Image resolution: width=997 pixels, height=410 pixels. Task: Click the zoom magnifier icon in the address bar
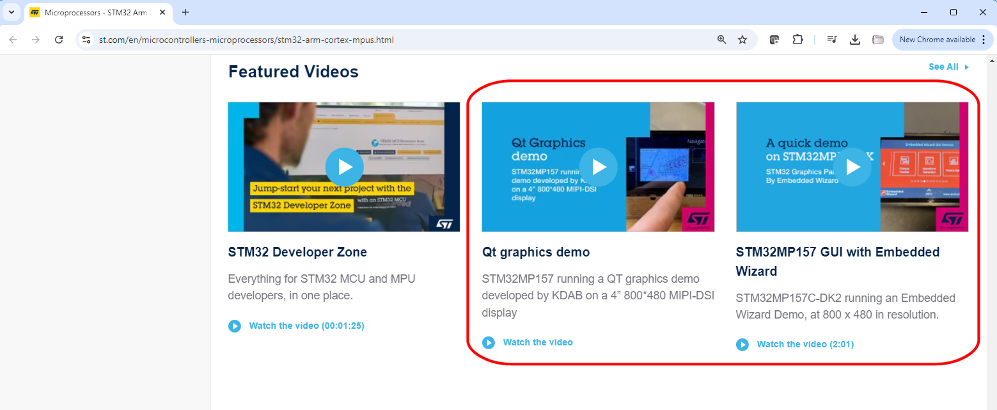tap(721, 39)
